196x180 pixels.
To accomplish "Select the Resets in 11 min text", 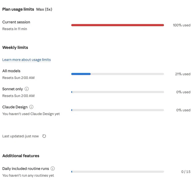I will [15, 29].
